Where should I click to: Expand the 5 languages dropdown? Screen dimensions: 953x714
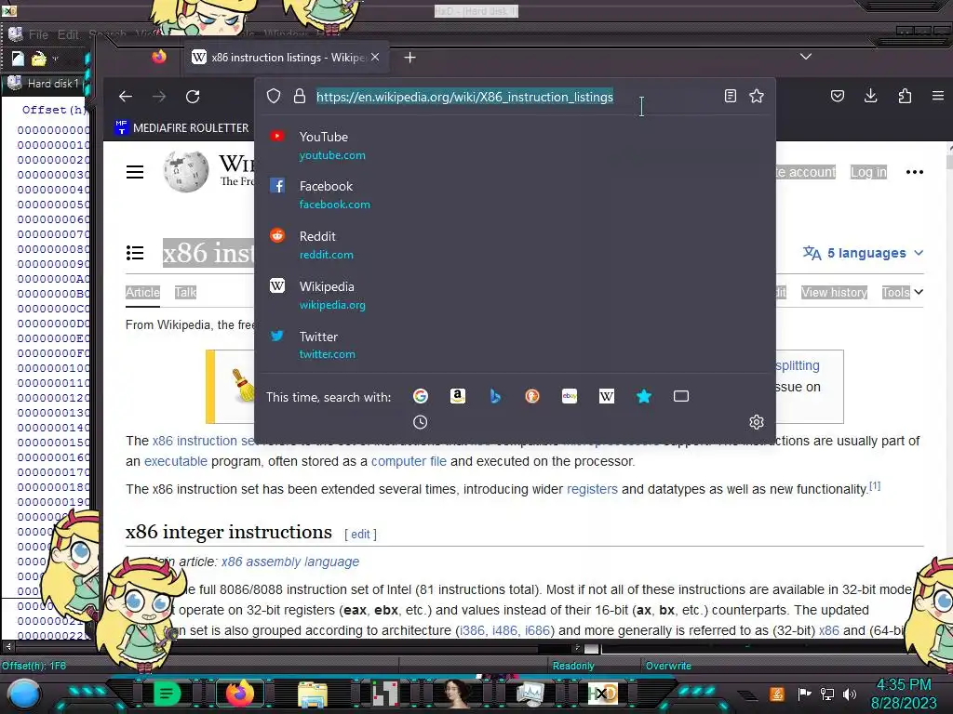point(863,253)
